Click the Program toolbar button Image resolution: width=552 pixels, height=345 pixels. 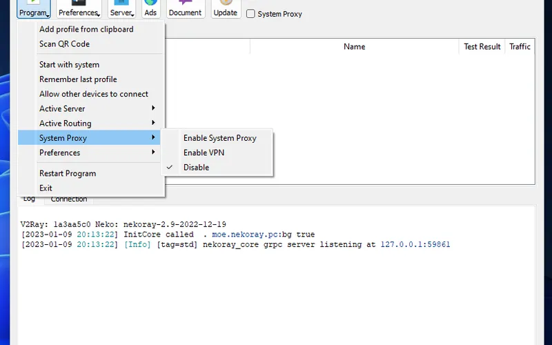click(x=34, y=9)
